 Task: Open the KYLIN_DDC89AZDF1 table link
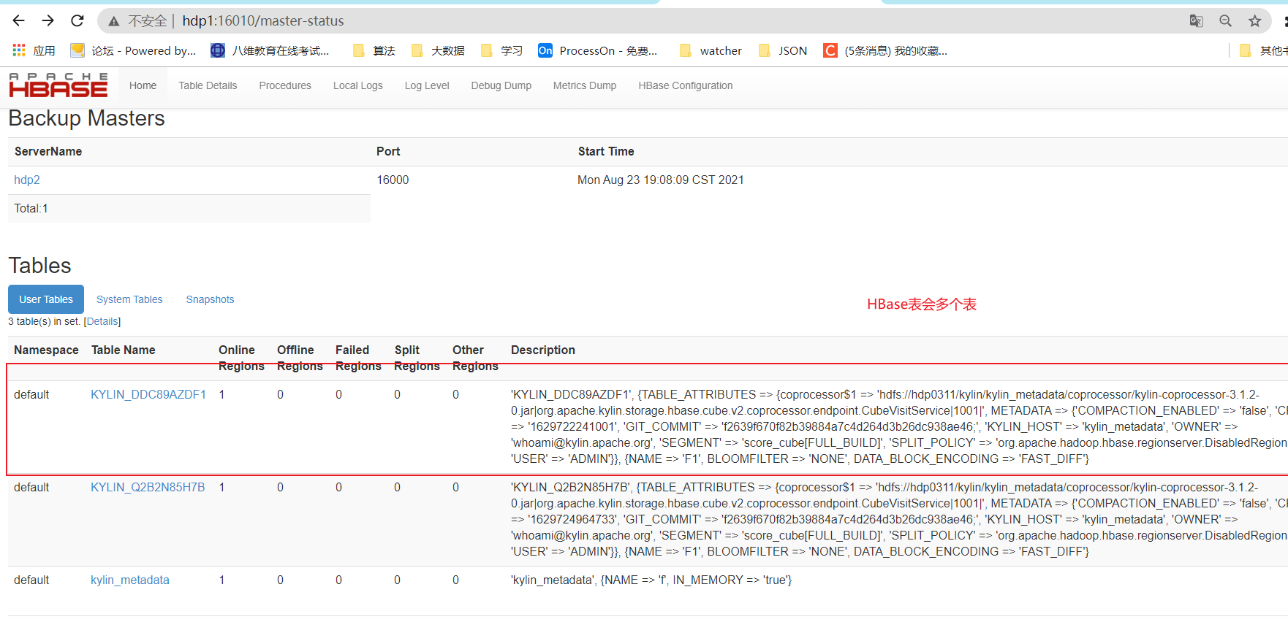coord(148,394)
